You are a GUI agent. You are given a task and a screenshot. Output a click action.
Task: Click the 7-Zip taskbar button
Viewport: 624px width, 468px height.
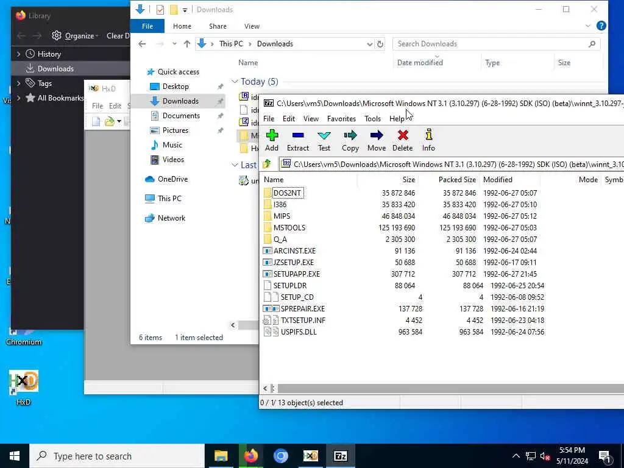point(340,456)
